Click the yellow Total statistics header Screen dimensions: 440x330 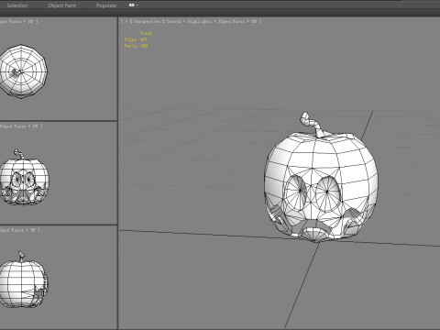click(x=146, y=33)
